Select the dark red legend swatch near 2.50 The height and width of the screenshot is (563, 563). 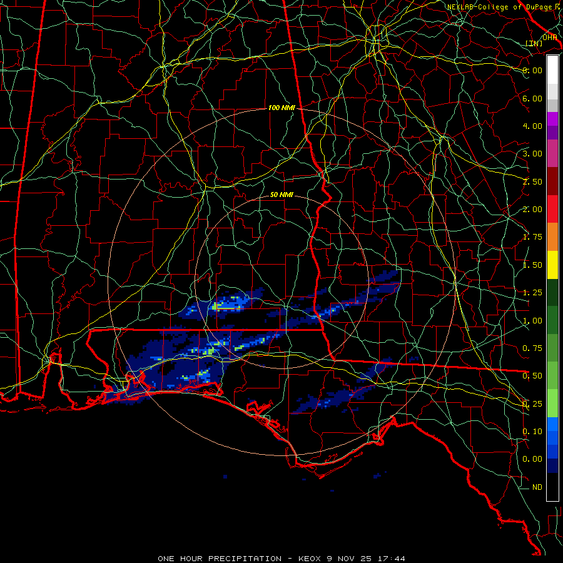[552, 181]
